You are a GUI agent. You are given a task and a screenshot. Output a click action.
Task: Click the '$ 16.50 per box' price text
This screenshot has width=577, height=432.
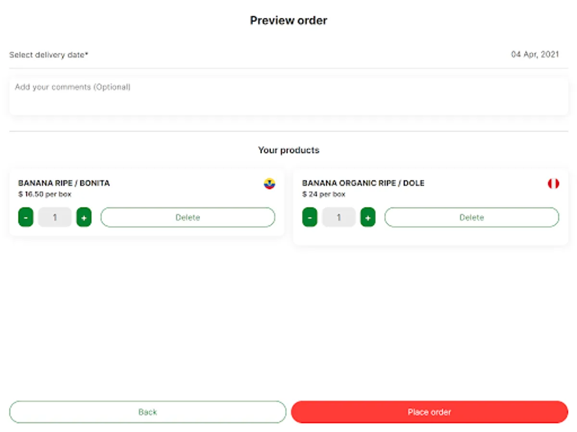tap(45, 194)
